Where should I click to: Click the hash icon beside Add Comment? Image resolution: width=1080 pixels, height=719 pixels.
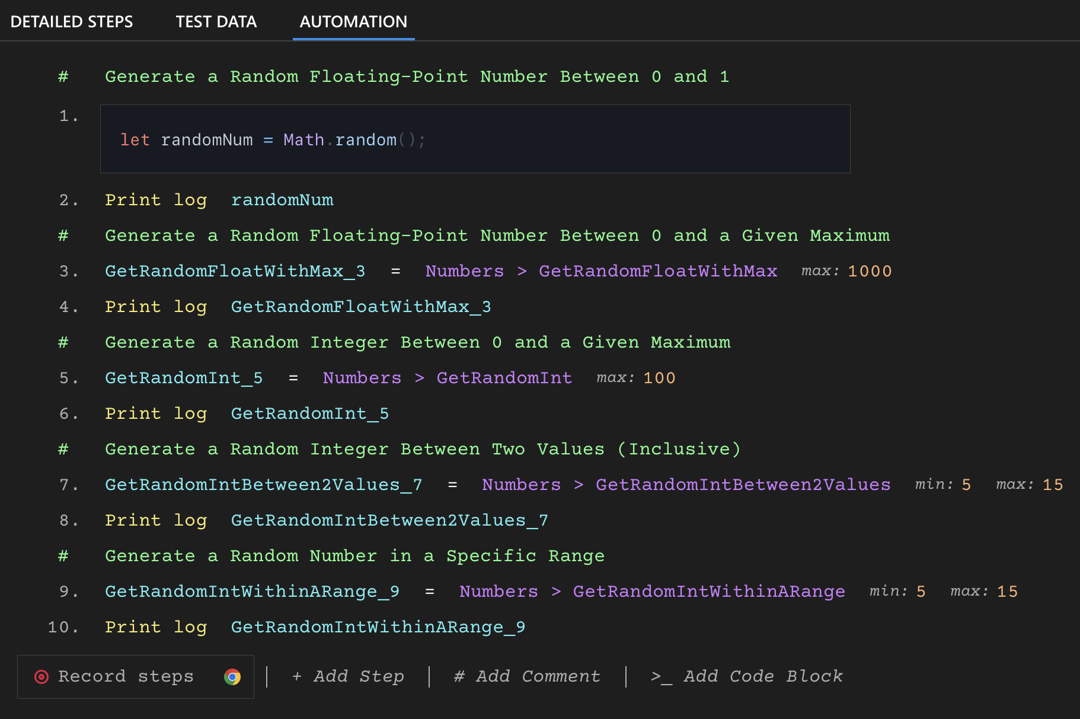pos(458,676)
